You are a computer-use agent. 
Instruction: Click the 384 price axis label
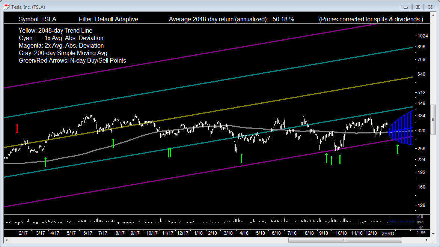pyautogui.click(x=421, y=116)
